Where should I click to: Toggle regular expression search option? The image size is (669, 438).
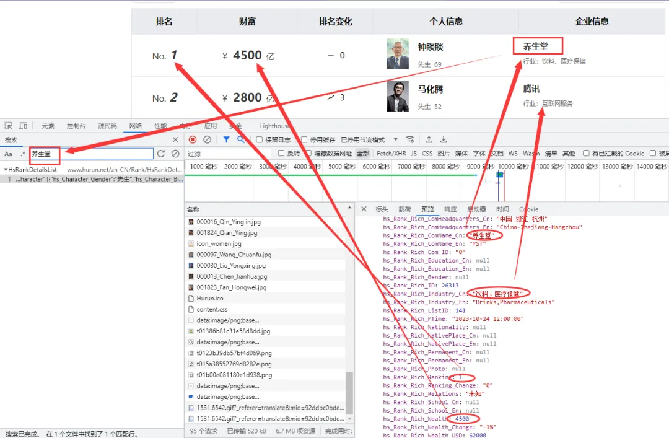(x=22, y=154)
